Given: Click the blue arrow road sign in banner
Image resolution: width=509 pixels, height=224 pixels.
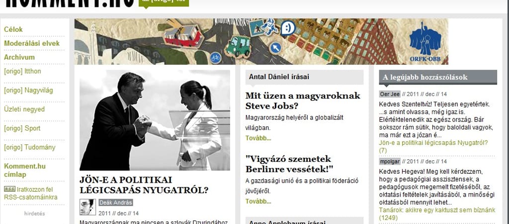Looking at the screenshot, I should [275, 48].
